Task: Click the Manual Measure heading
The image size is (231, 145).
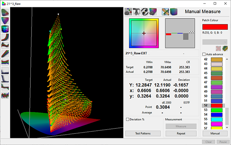Action: coord(203,12)
